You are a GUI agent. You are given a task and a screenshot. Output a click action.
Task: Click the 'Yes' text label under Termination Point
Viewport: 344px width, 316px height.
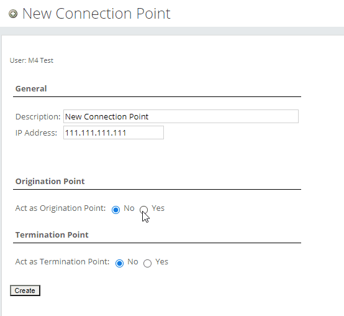click(x=161, y=261)
